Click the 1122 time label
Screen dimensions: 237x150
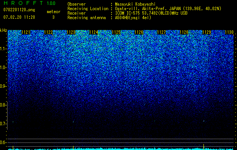click(x=49, y=32)
